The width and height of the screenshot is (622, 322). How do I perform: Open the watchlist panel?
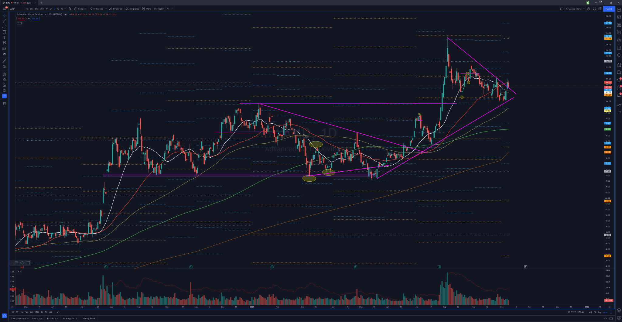pyautogui.click(x=619, y=10)
